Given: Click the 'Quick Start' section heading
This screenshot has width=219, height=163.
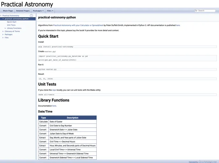Looking at the screenshot, I should 48,36.
